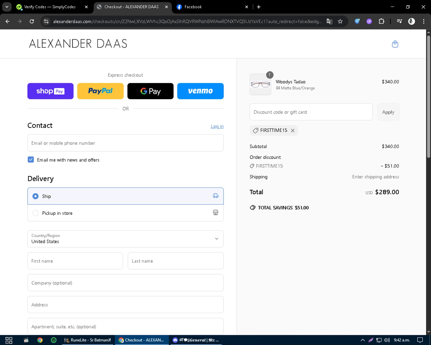Close the Checkout - ALEXANDER DAAS tab
This screenshot has width=431, height=345.
166,7
